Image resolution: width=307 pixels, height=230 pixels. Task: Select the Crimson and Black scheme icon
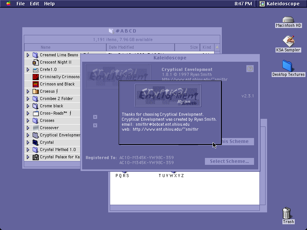tap(35, 84)
